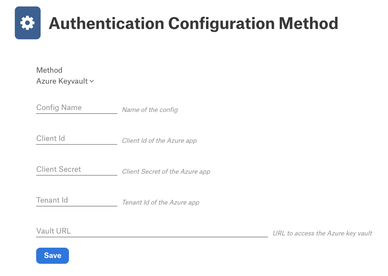This screenshot has width=388, height=276.
Task: Click the word 'Method' in the page heading
Action: [x=308, y=23]
